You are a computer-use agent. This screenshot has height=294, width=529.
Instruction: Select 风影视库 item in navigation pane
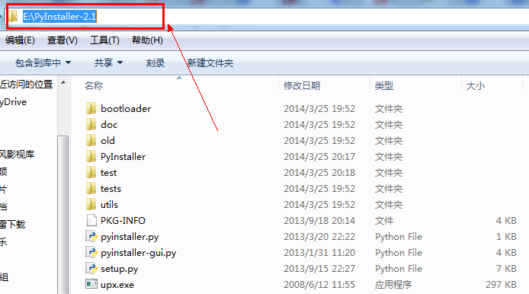[18, 155]
